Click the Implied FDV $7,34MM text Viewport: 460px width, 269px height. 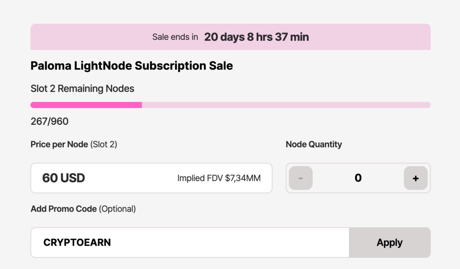coord(219,178)
